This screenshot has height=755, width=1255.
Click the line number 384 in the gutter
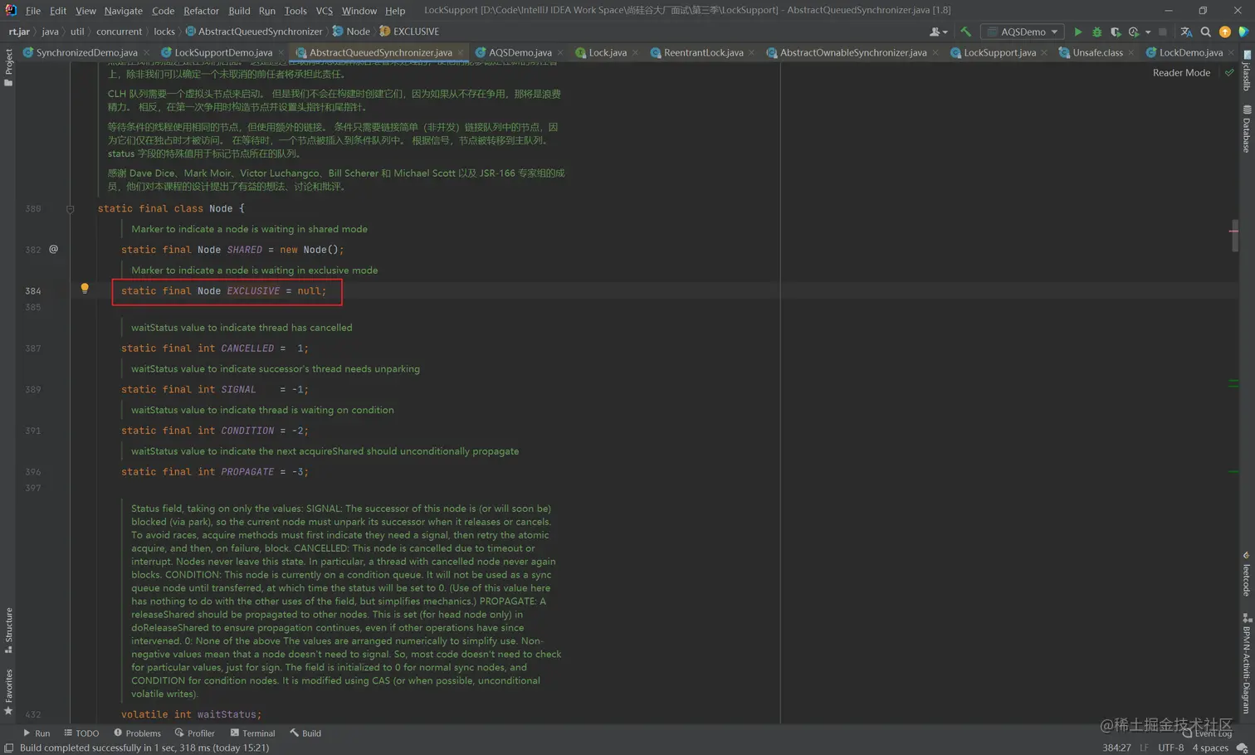click(32, 291)
